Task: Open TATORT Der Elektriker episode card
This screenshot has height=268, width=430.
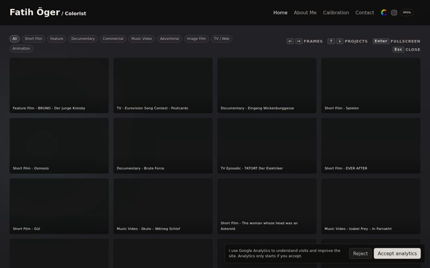Action: pos(267,145)
